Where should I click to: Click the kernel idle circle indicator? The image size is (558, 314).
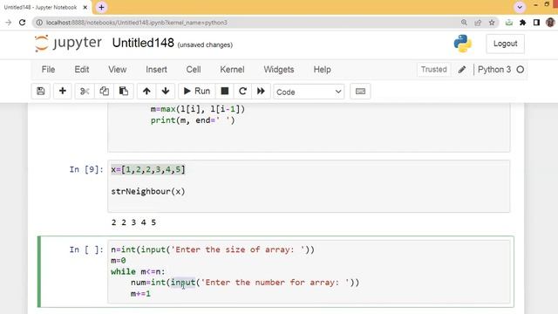coord(520,70)
